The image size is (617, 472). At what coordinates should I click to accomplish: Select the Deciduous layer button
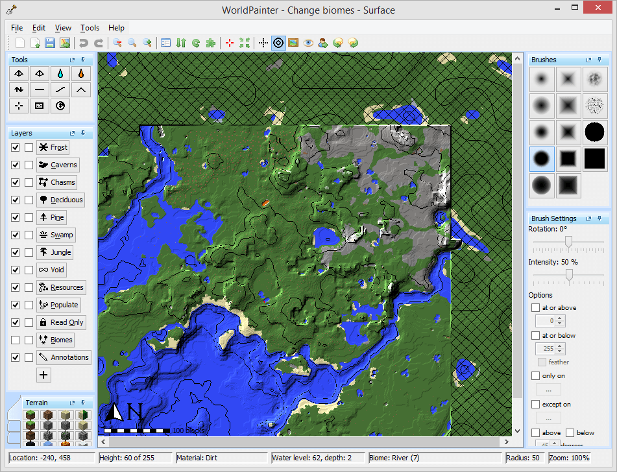coord(60,200)
